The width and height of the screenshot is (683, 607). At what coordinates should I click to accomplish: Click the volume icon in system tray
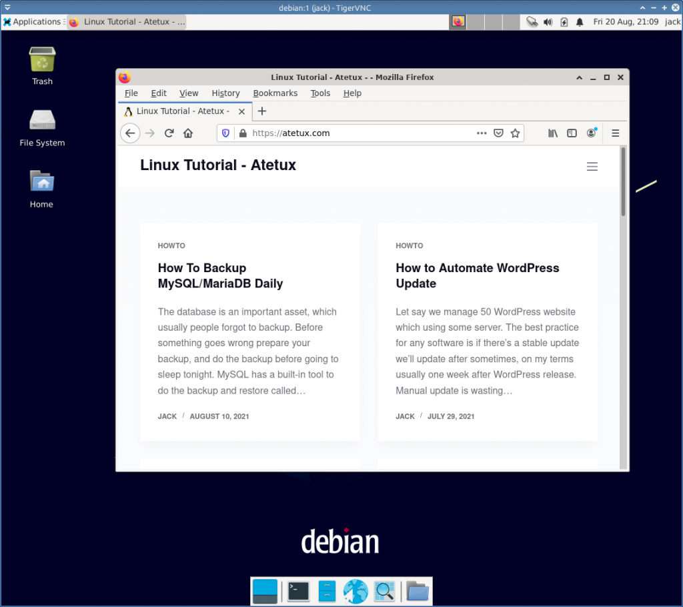548,21
